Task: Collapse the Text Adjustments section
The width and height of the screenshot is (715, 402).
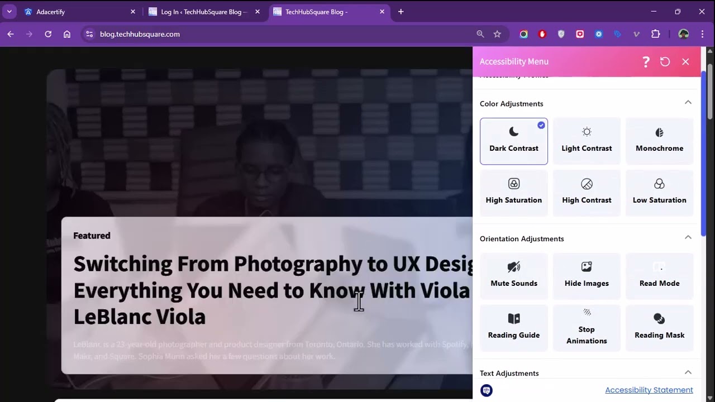Action: pos(688,372)
